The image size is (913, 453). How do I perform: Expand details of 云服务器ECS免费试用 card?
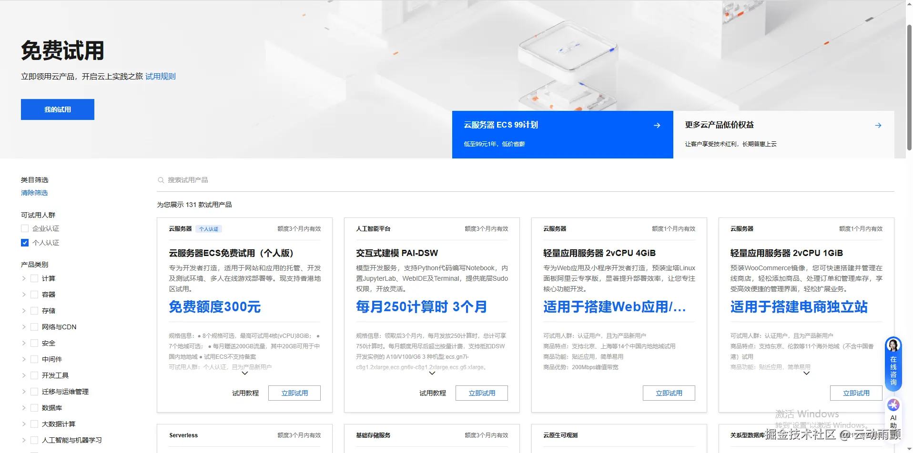tap(245, 374)
